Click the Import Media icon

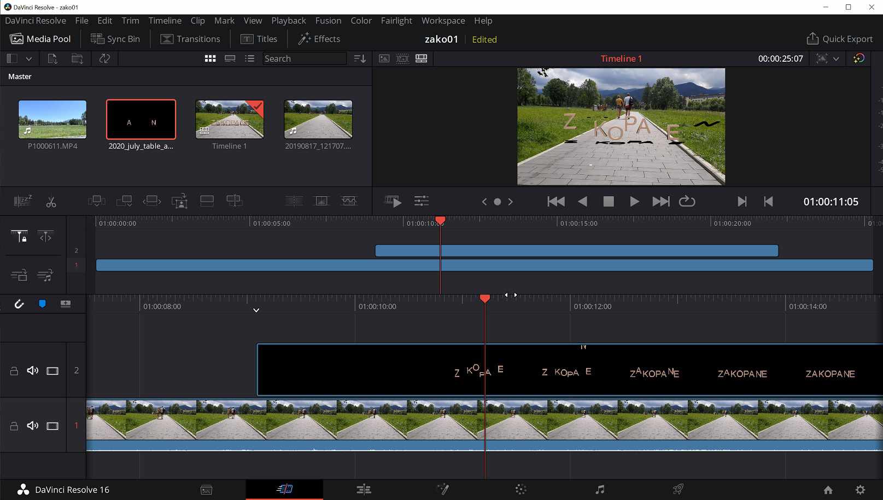pos(52,58)
